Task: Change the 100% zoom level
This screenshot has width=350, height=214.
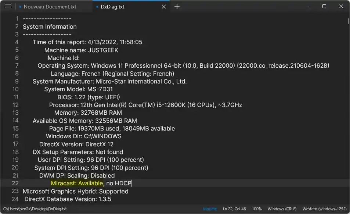Action: [x=257, y=209]
